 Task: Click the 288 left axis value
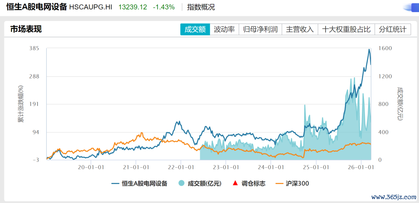(34, 76)
